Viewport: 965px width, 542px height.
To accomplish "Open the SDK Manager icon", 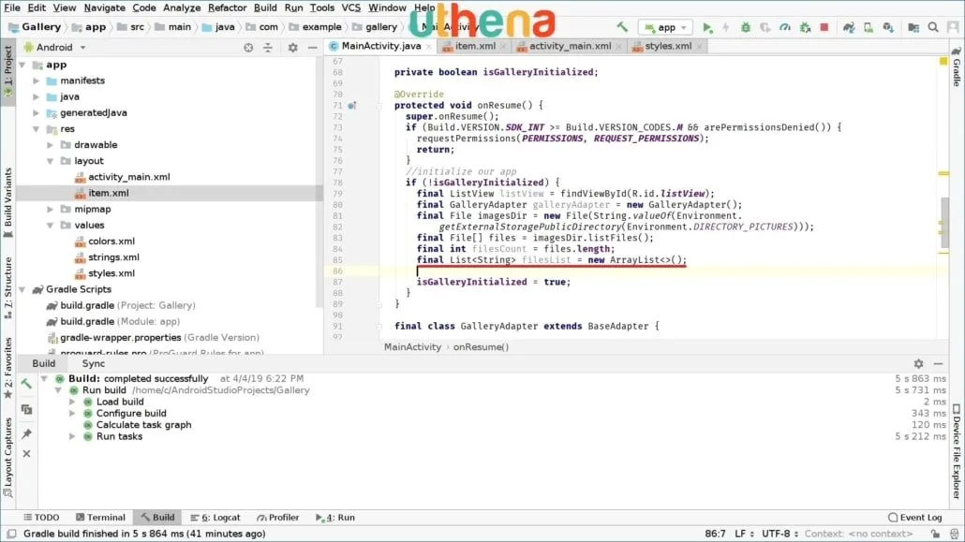I will click(888, 27).
